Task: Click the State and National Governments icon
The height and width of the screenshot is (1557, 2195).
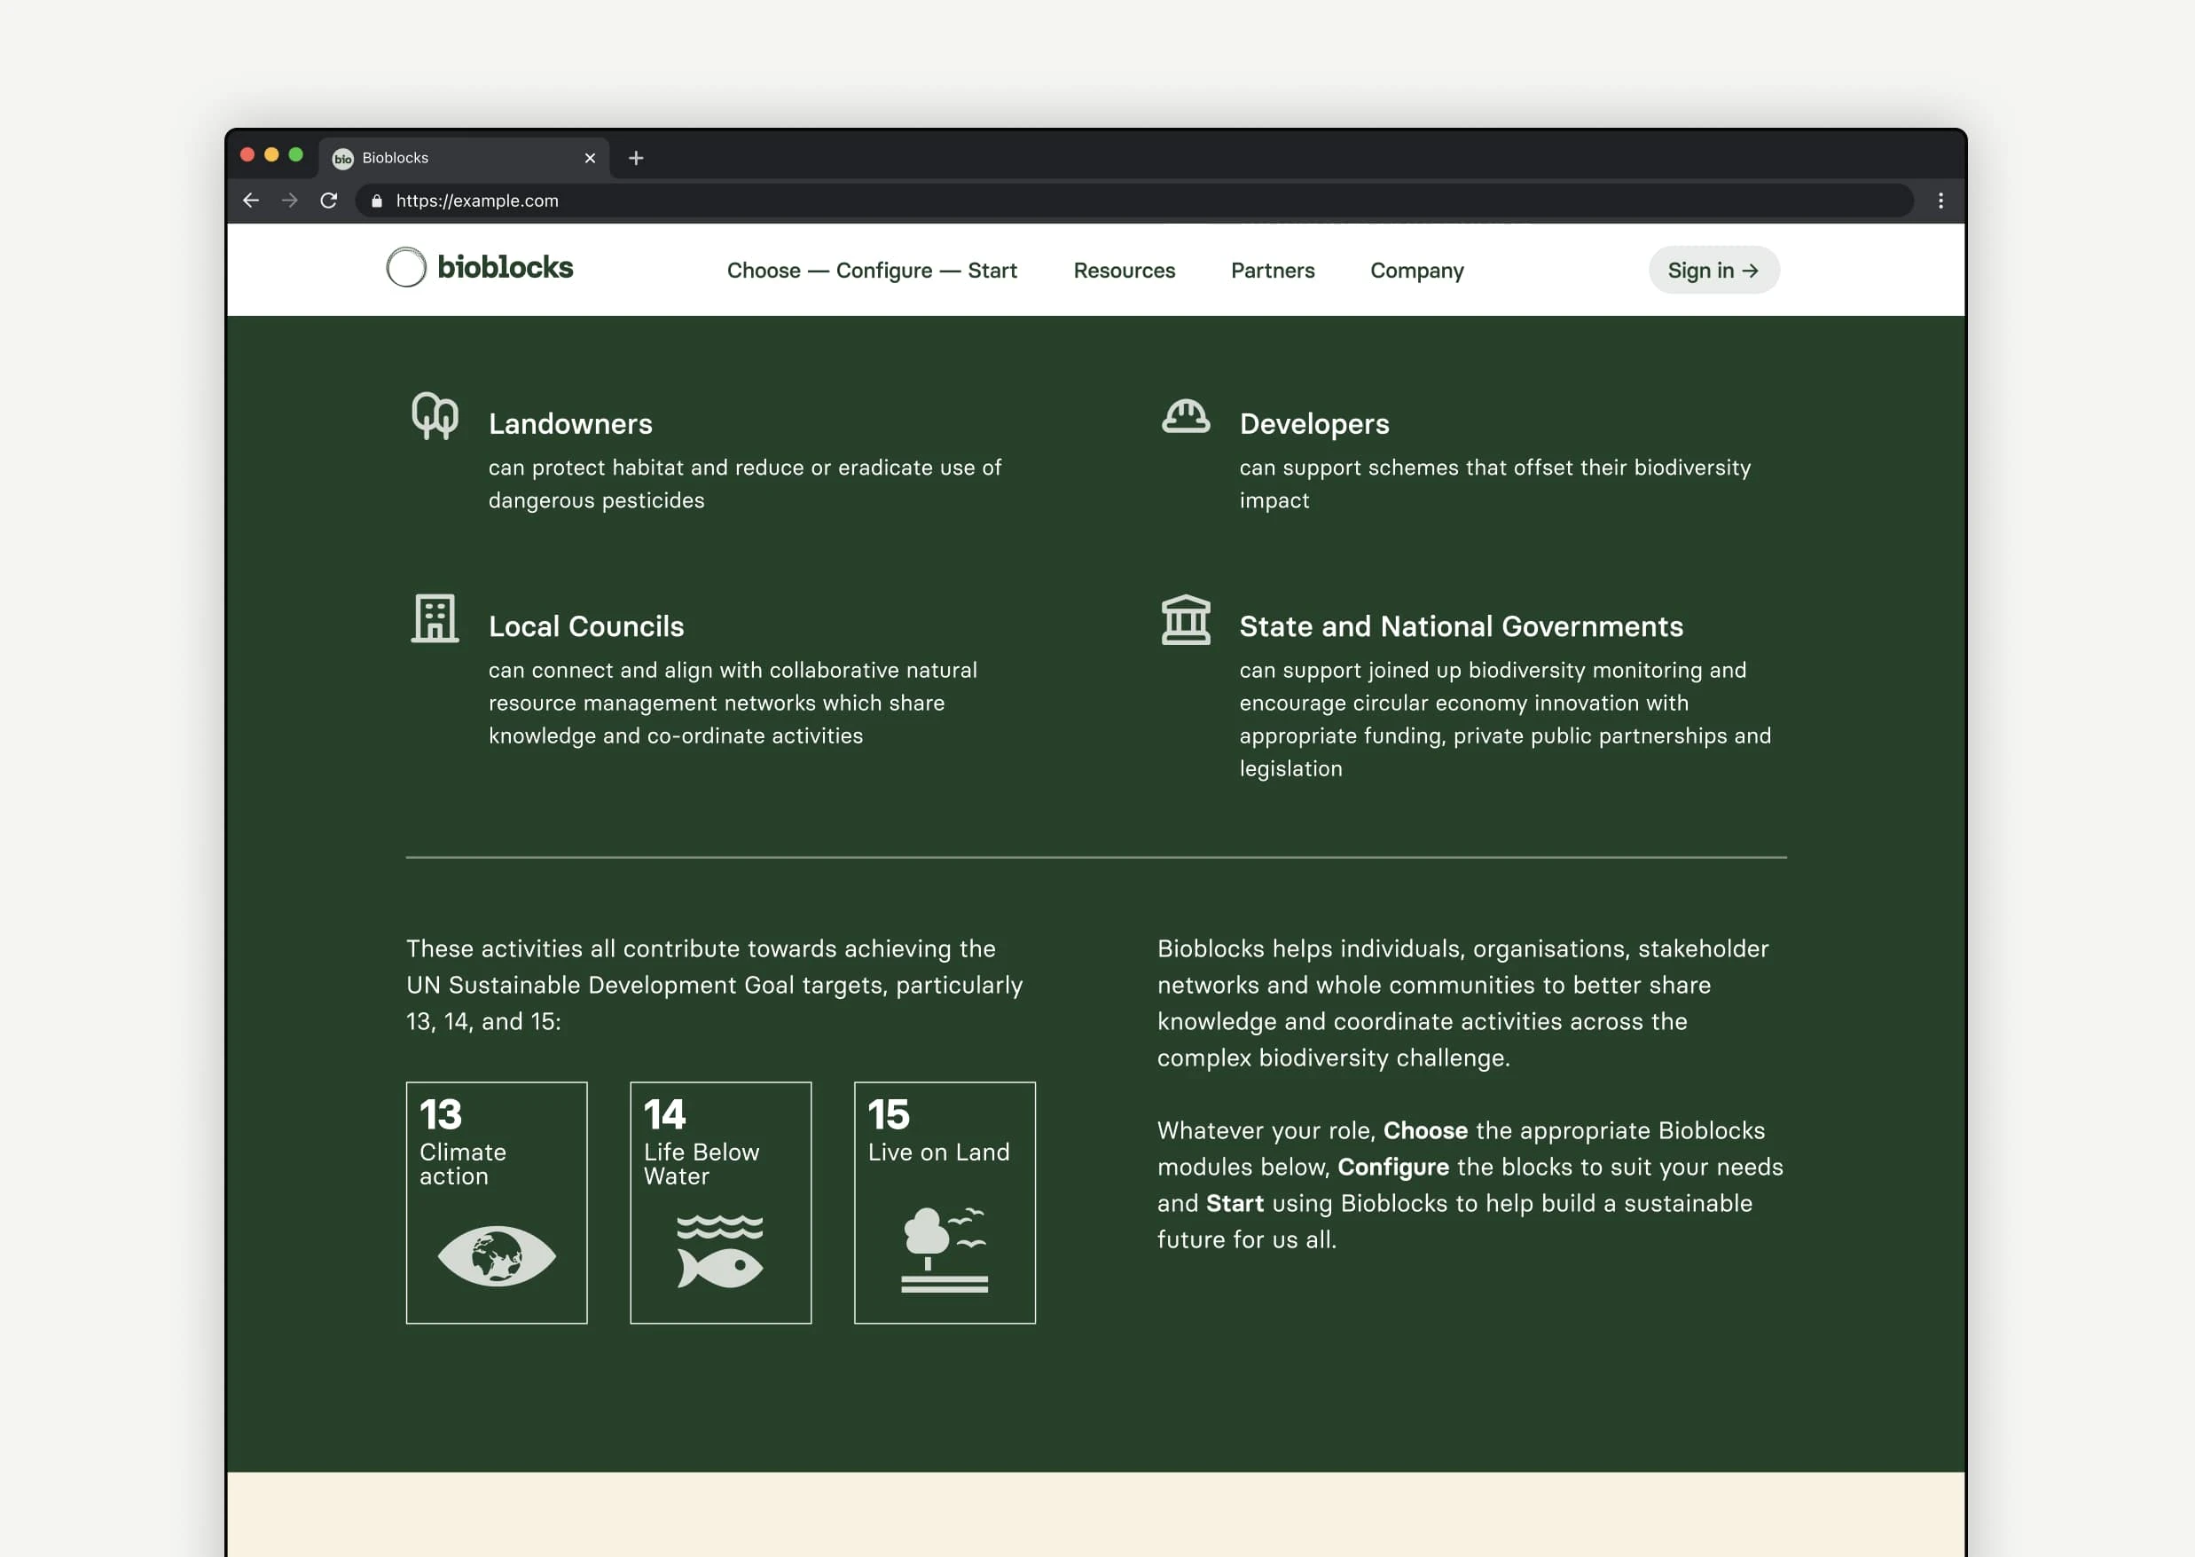Action: 1185,619
